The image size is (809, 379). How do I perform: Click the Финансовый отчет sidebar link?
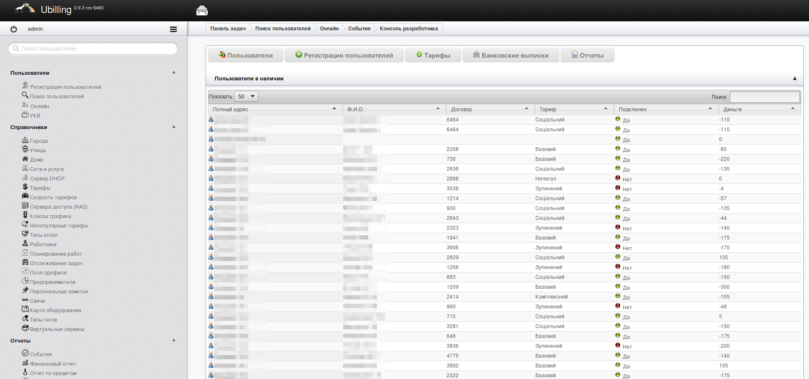point(53,364)
